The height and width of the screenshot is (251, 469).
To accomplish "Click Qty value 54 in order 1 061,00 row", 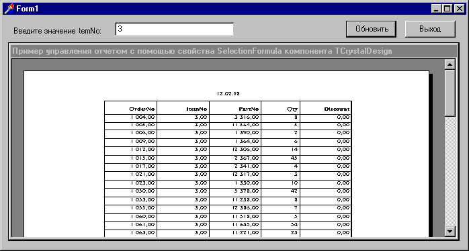I will point(294,224).
